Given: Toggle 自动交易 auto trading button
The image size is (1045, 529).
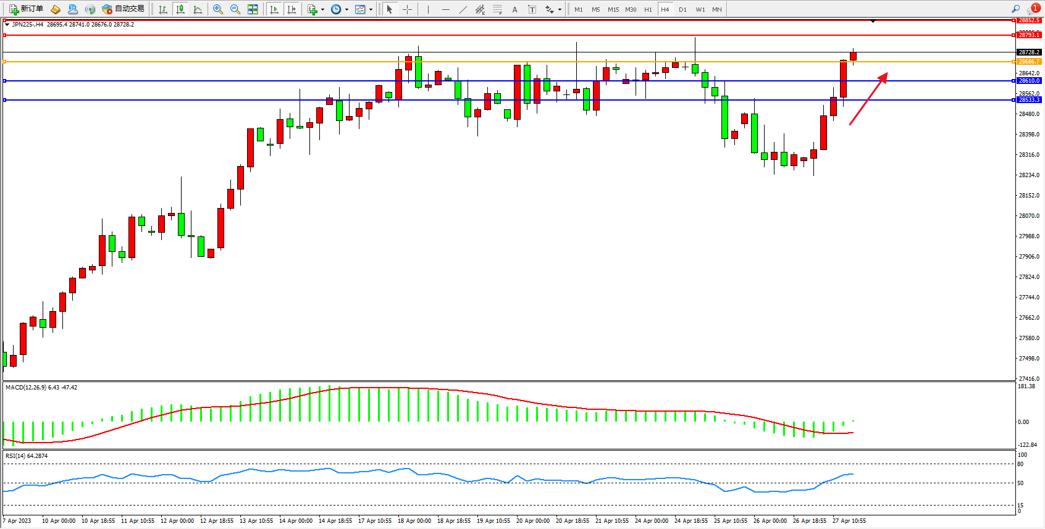Looking at the screenshot, I should click(x=123, y=9).
